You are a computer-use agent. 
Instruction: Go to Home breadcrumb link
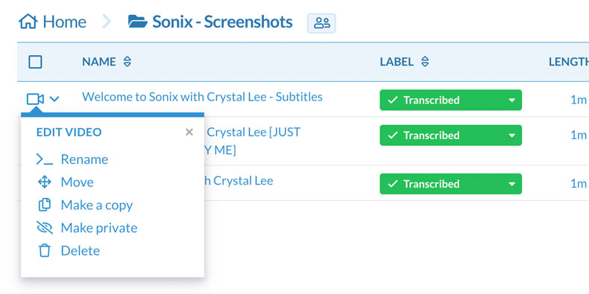coord(64,22)
